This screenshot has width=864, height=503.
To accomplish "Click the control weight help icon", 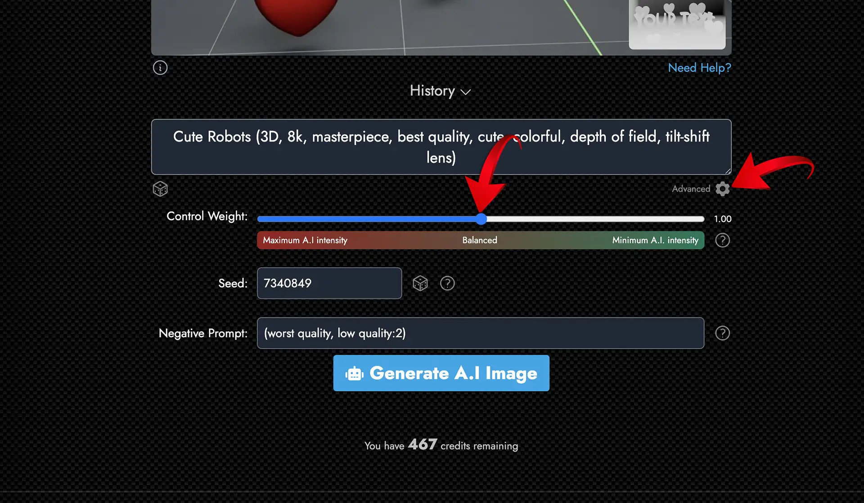I will pos(723,240).
